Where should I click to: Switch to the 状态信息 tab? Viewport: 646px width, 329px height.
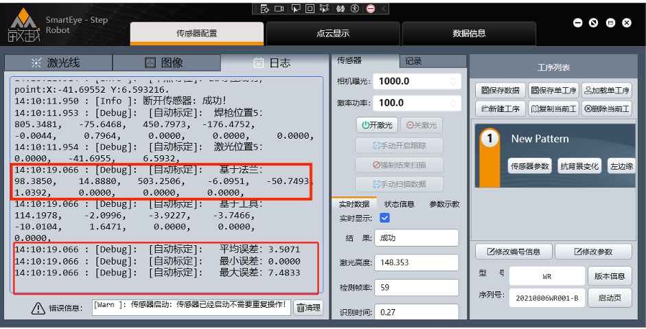399,204
